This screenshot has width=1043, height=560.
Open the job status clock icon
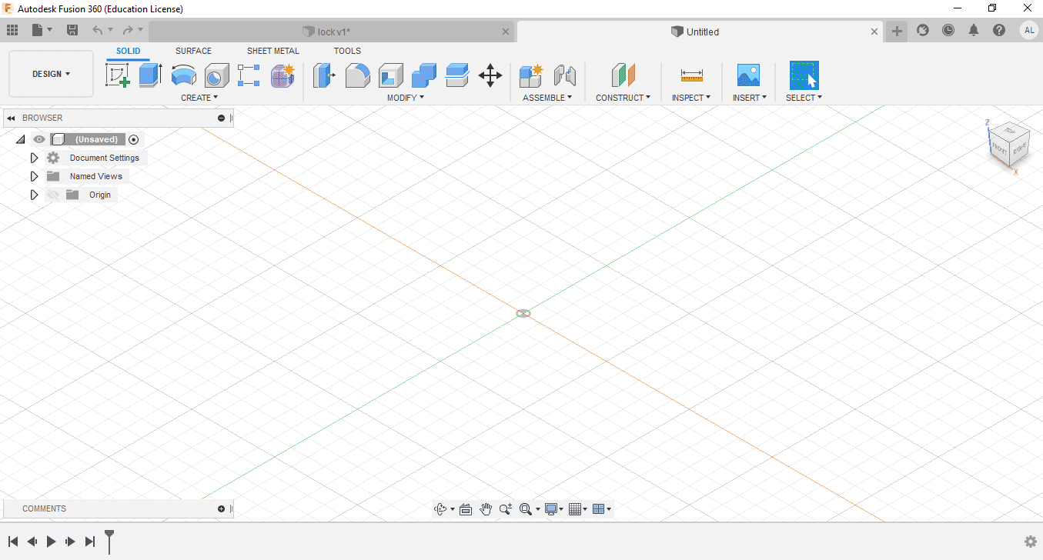pyautogui.click(x=948, y=31)
